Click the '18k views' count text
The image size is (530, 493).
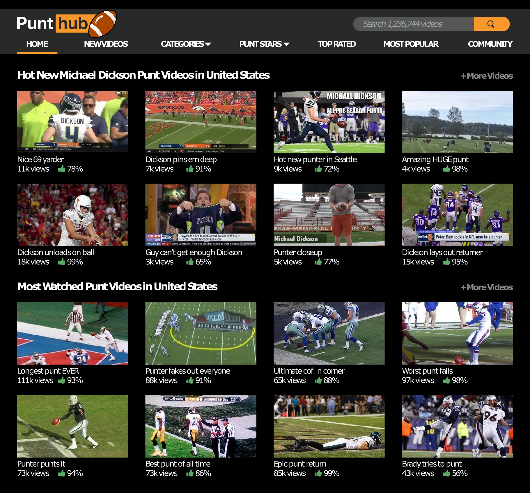click(x=33, y=262)
